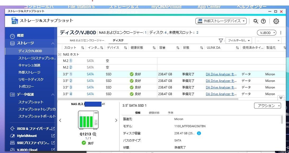Select スナップショット in the sidebar
Viewport: 289px width, 153px height.
coord(31,102)
